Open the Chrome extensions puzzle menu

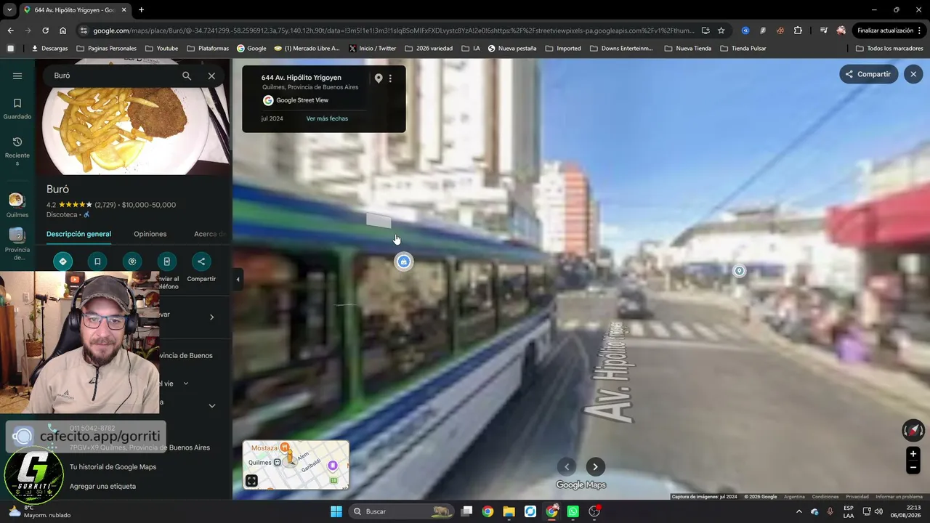point(798,31)
